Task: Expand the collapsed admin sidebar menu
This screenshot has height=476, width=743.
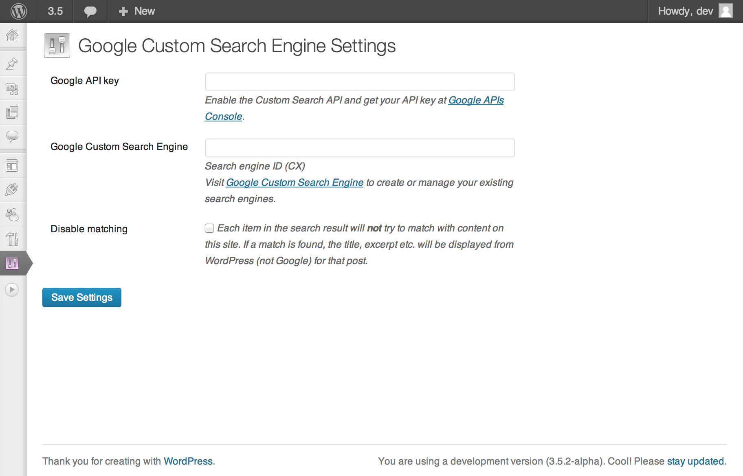Action: (12, 290)
